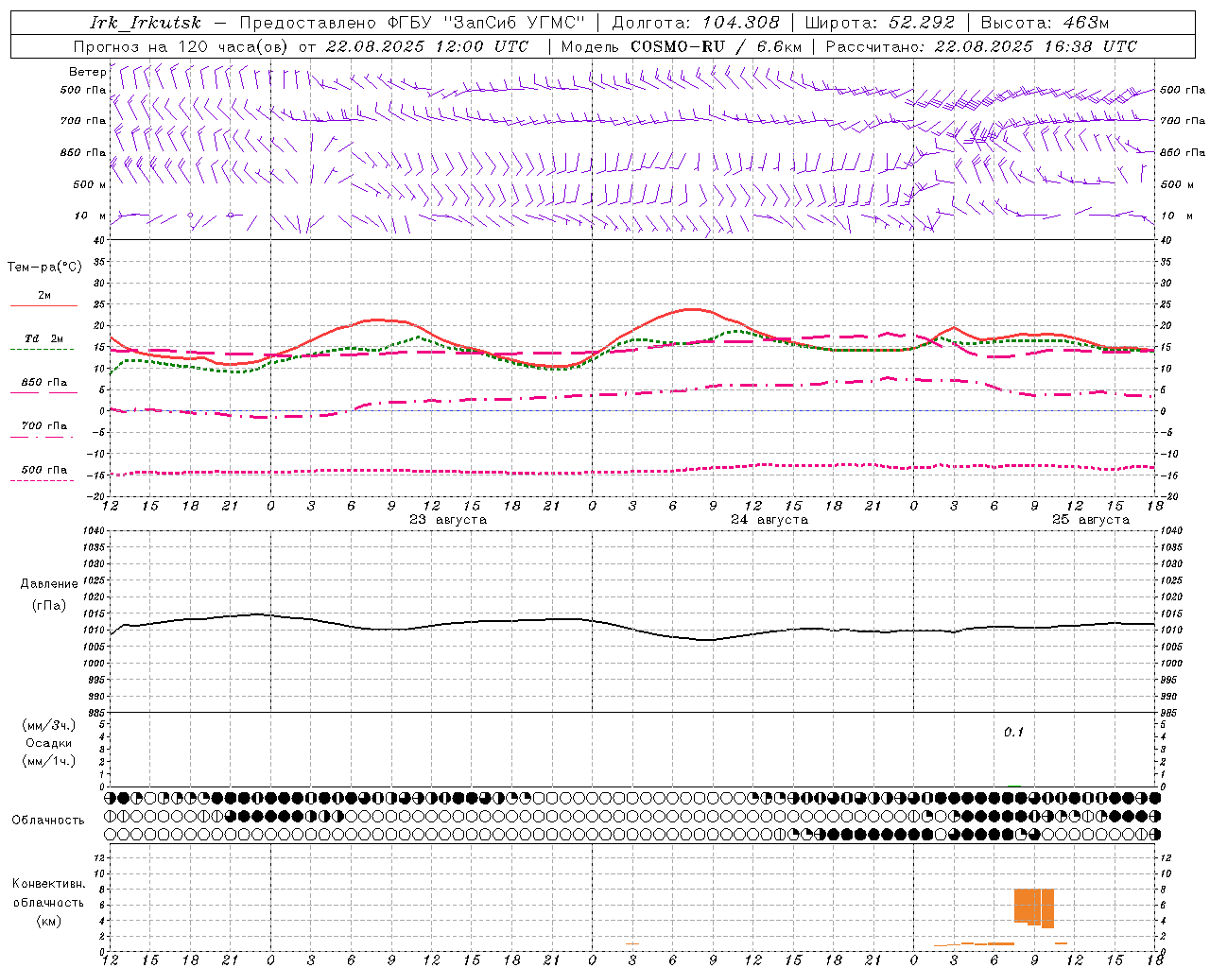Click the Ветер panel label
This screenshot has width=1210, height=968.
pos(87,72)
